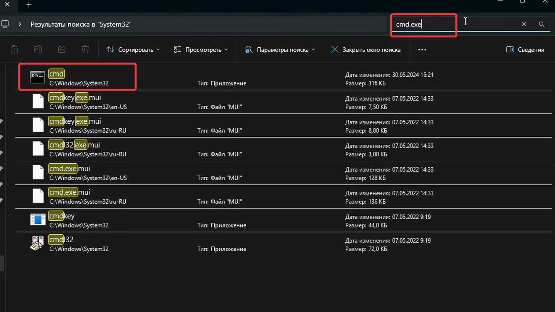
Task: Open a new tab with plus icon
Action: point(29,5)
